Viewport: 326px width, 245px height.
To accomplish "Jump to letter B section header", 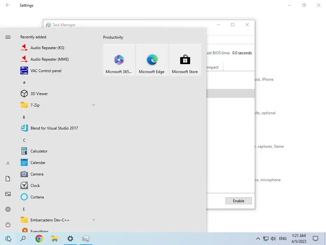I will 24,117.
